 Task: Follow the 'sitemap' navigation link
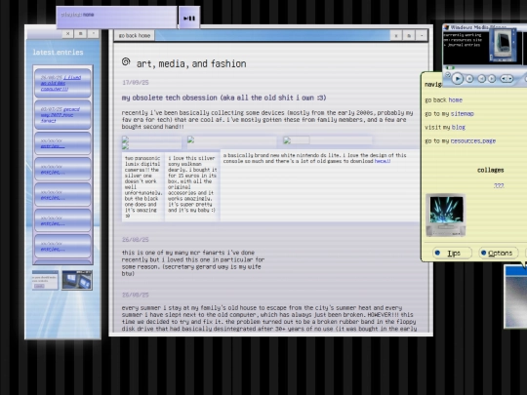coord(463,114)
